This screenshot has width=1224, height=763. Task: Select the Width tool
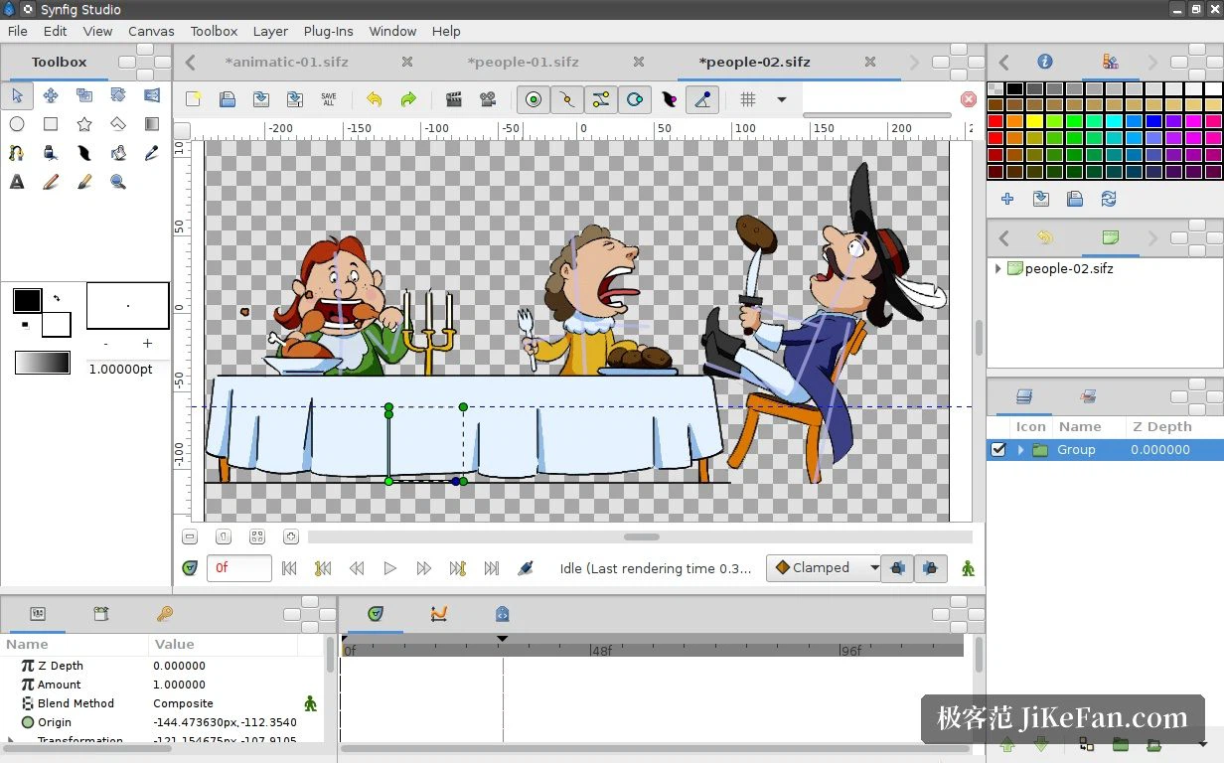pos(84,153)
